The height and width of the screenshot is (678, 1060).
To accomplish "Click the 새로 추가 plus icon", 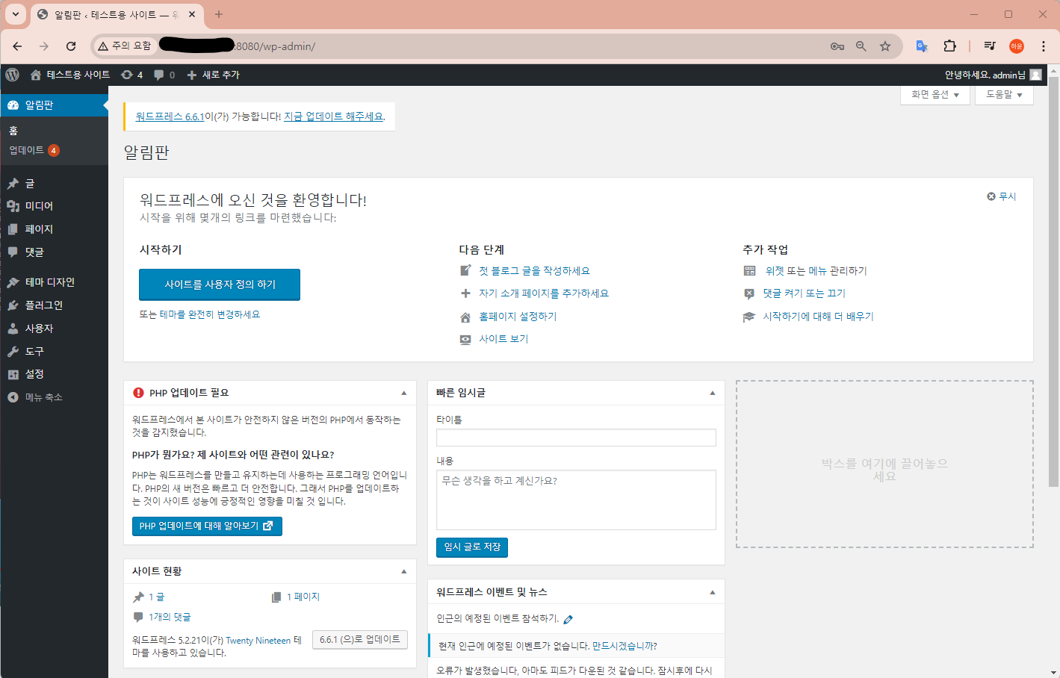I will 192,75.
